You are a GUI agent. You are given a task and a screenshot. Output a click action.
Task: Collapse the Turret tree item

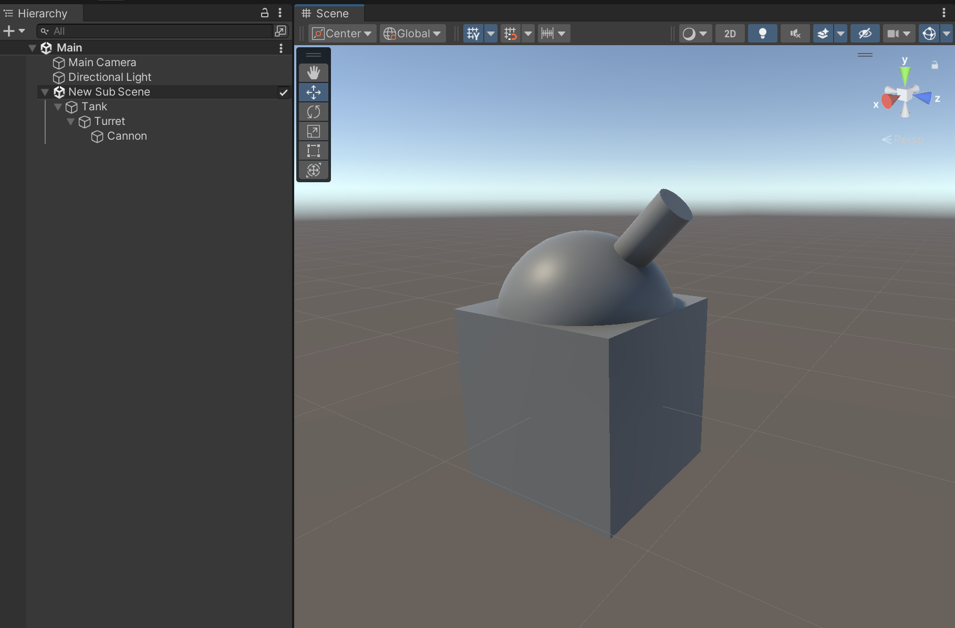pos(70,122)
